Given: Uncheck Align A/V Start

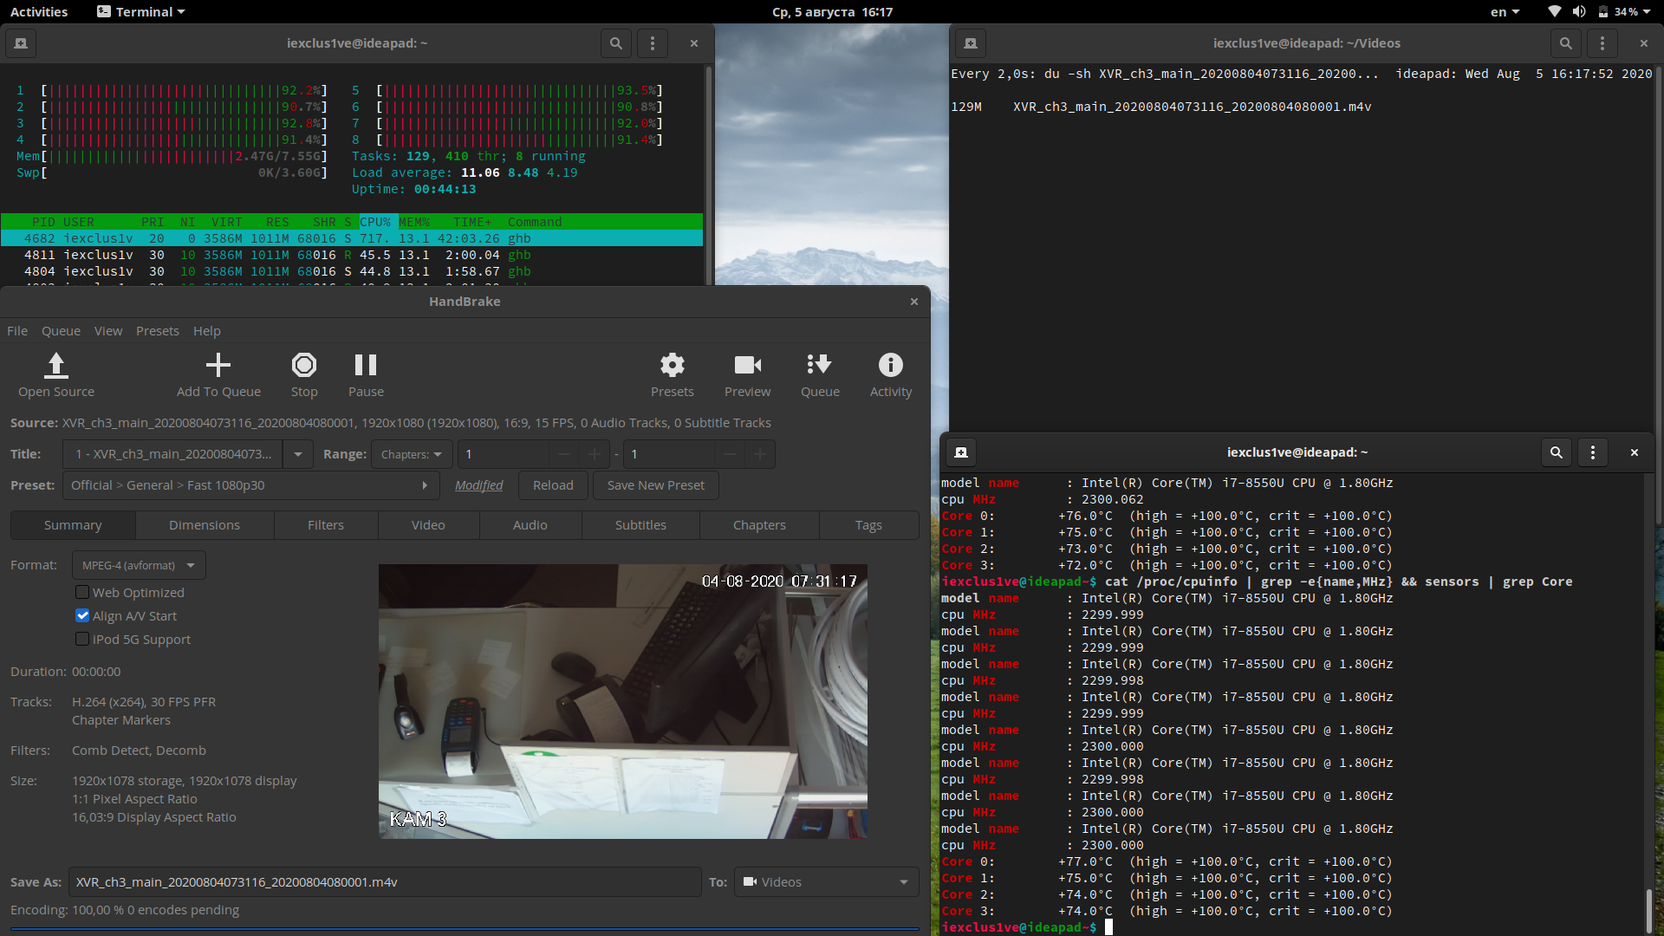Looking at the screenshot, I should click(82, 615).
